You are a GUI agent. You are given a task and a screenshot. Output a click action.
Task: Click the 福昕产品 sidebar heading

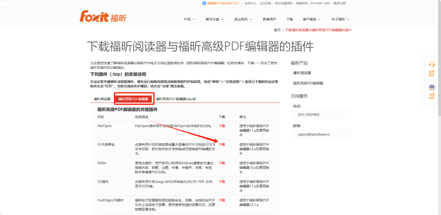click(x=299, y=63)
